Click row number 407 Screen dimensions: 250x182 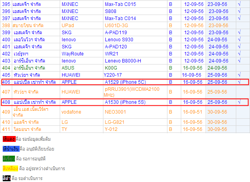pyautogui.click(x=6, y=92)
